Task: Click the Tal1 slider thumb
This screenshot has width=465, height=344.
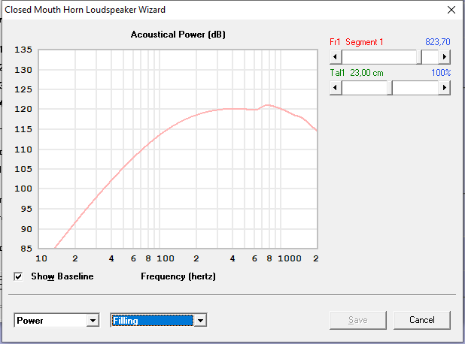Action: (x=390, y=88)
